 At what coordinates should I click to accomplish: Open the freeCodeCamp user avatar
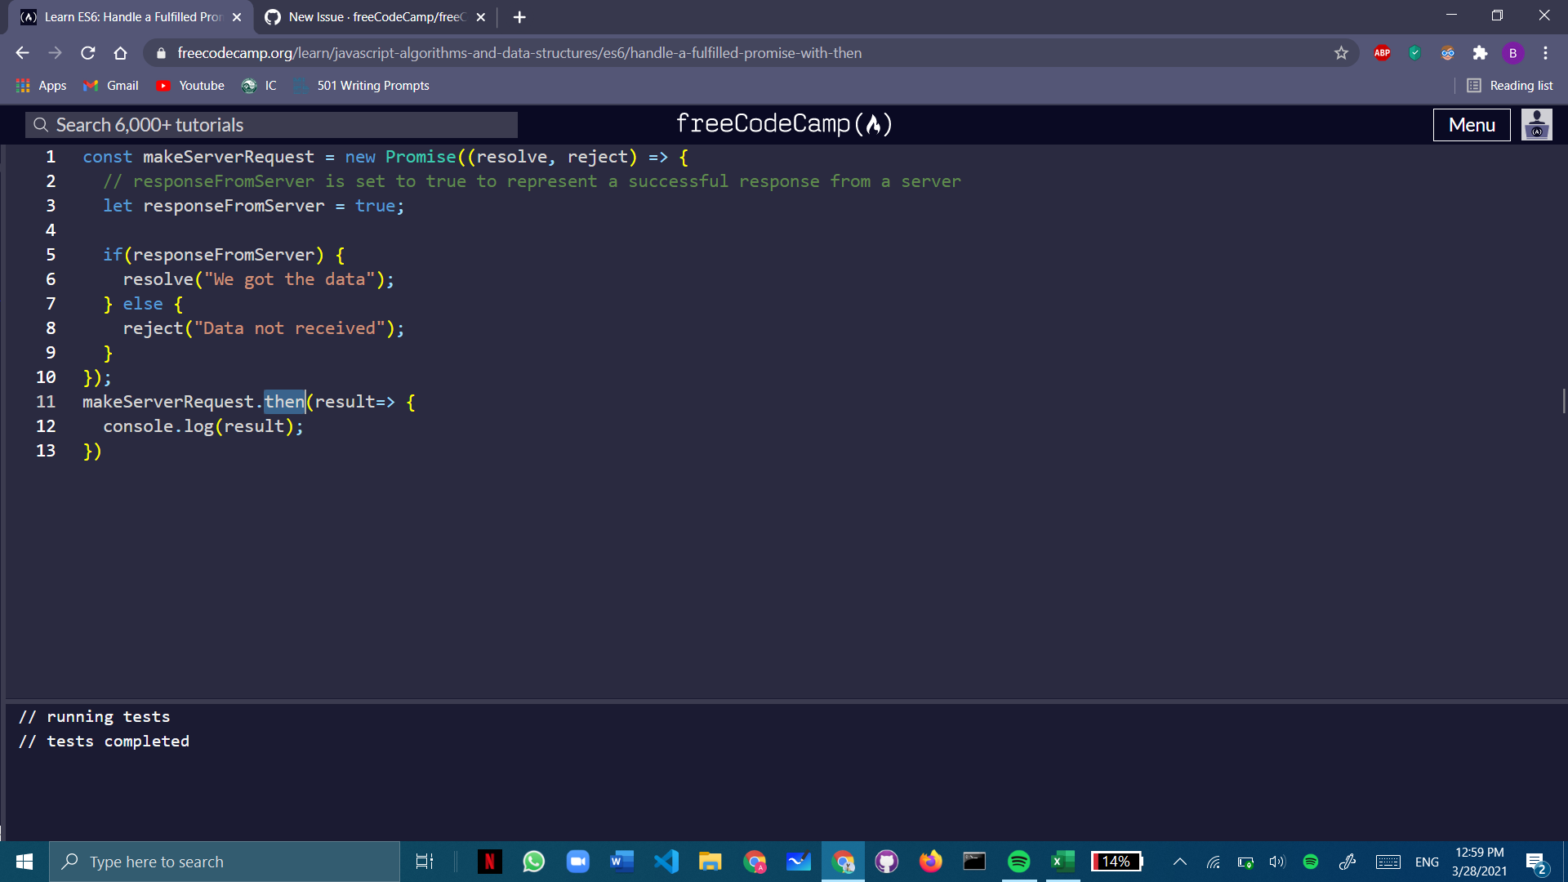pyautogui.click(x=1536, y=124)
